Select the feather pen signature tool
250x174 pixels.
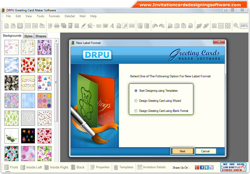pyautogui.click(x=84, y=26)
